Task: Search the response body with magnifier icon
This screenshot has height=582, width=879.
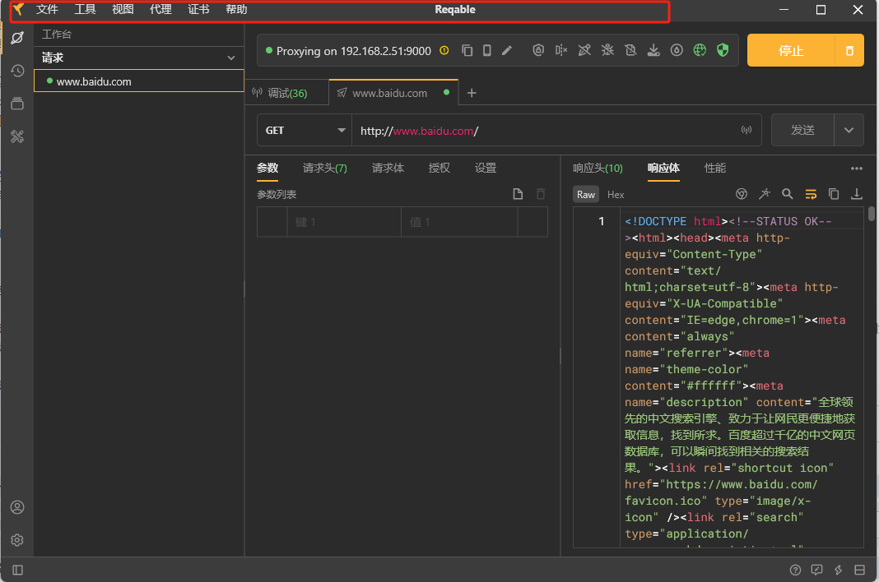Action: tap(787, 194)
